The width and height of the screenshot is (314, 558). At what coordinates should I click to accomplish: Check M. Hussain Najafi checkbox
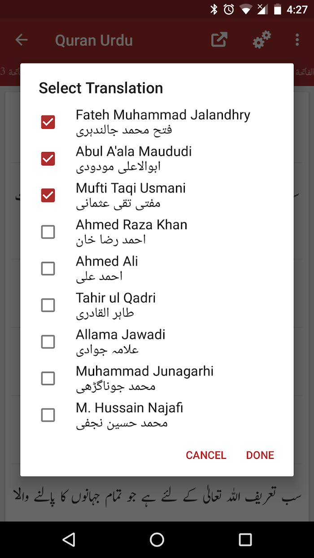[48, 415]
